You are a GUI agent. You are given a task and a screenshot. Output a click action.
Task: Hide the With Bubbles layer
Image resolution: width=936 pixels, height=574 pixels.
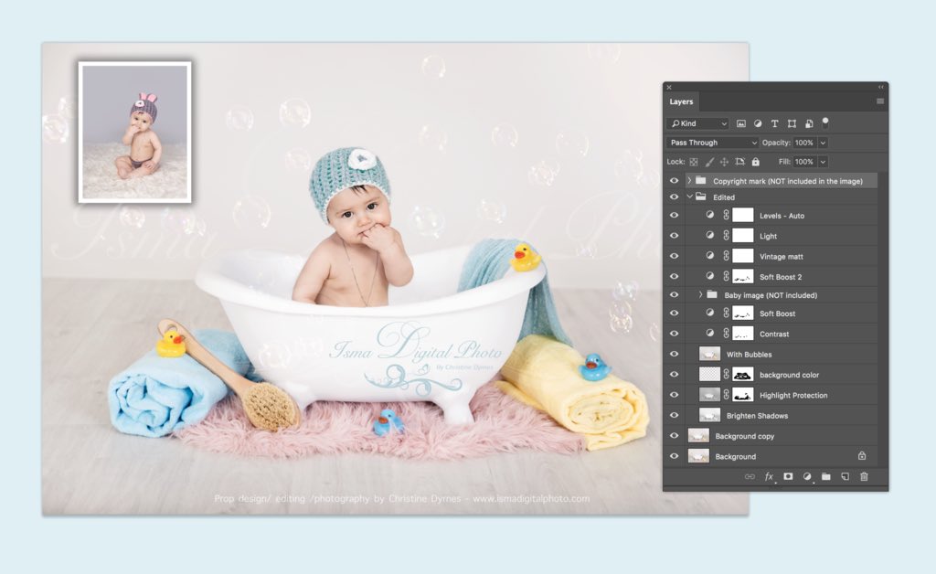coord(674,354)
